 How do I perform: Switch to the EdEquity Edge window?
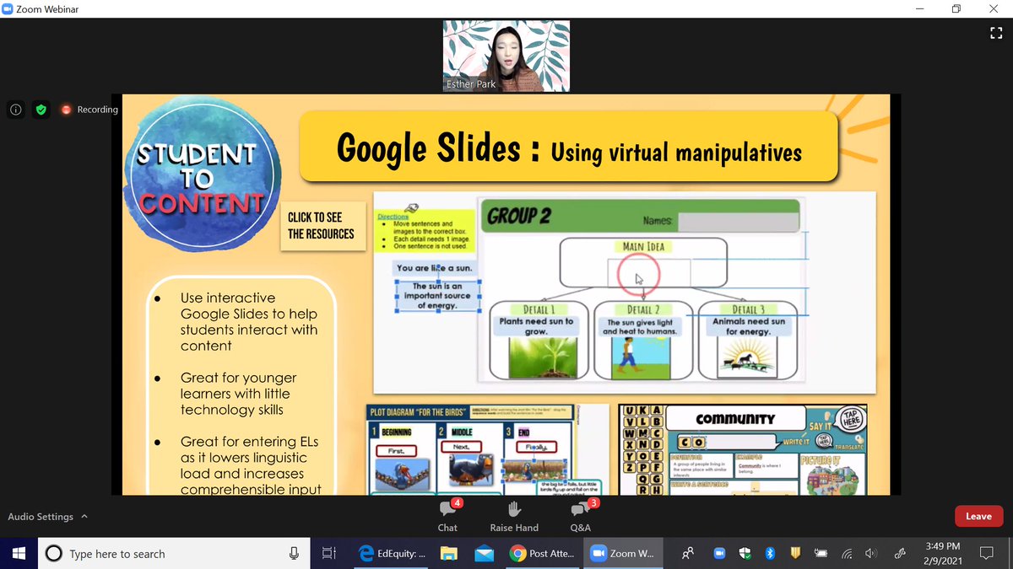(x=392, y=554)
